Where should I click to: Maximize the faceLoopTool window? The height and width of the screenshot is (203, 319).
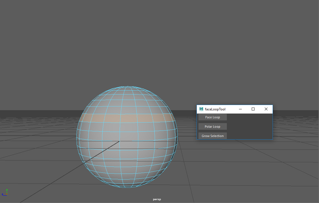[x=253, y=109]
